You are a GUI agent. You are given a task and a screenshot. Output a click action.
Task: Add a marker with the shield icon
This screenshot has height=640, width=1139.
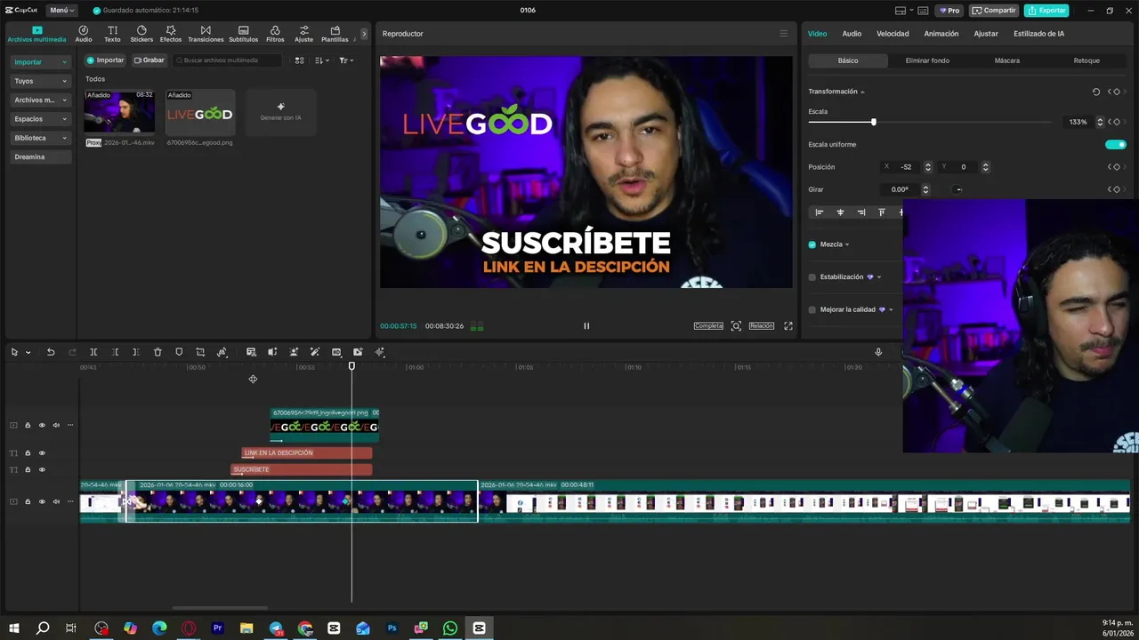point(179,352)
